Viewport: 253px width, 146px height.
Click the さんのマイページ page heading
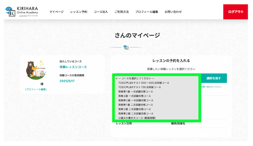[x=137, y=35]
